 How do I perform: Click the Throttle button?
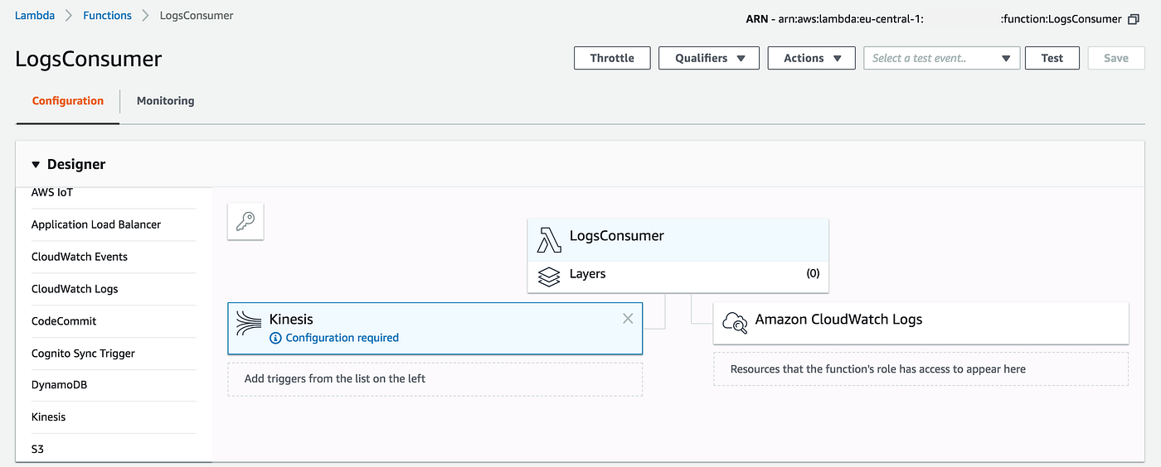612,58
